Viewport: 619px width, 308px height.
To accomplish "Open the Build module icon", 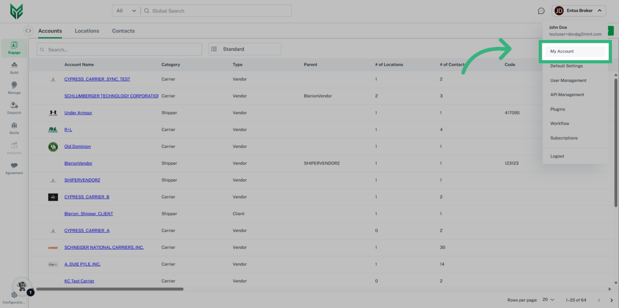I will point(14,68).
